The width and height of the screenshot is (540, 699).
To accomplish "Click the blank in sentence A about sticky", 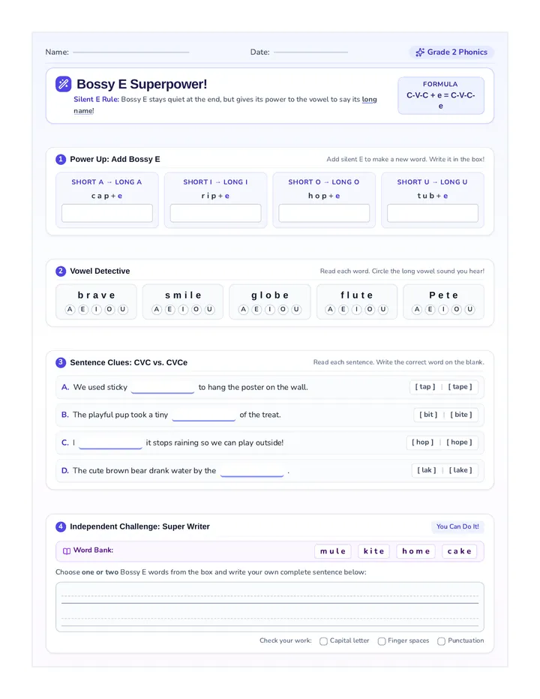I will point(163,388).
